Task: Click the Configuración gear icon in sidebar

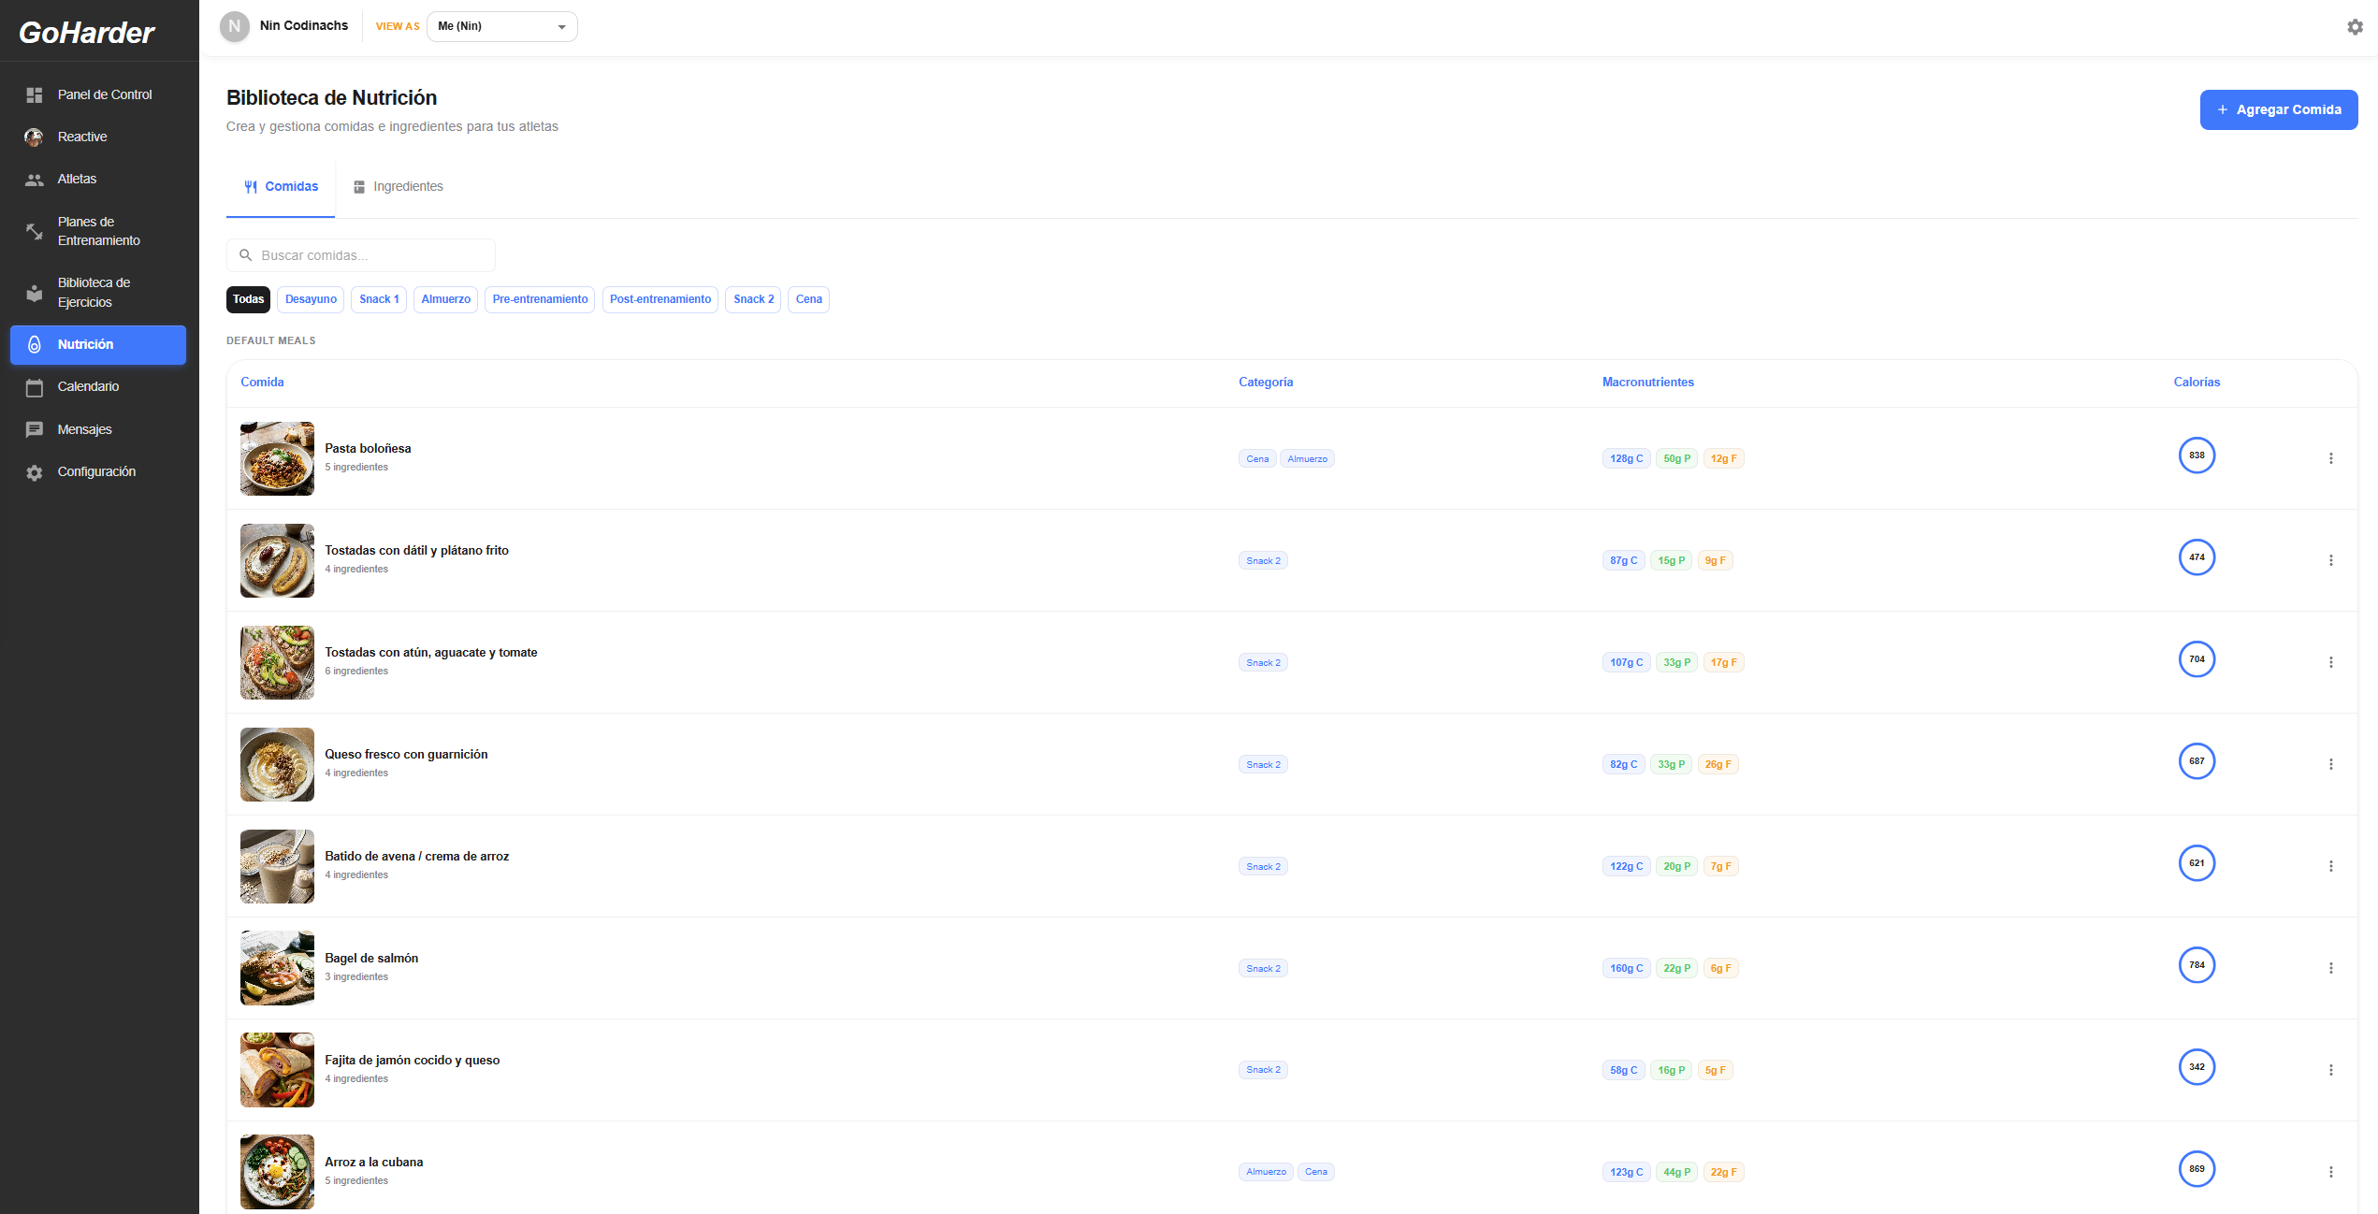Action: (35, 472)
